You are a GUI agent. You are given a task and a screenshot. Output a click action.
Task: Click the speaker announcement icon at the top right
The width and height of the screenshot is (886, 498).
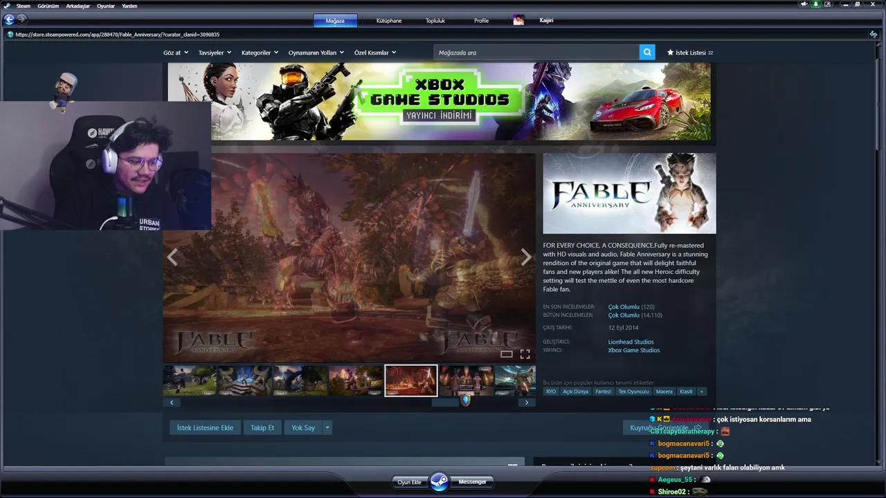[x=804, y=4]
